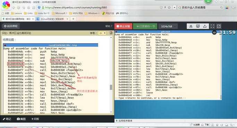Close the 《Linux及安全》 browser tab
Image resolution: width=237 pixels, height=128 pixels.
pyautogui.click(x=67, y=19)
